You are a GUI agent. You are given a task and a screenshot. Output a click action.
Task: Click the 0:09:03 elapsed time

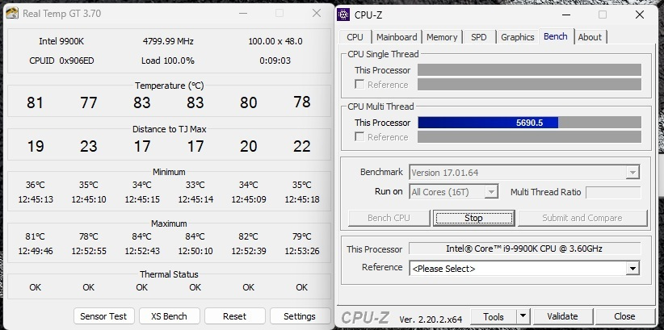pyautogui.click(x=275, y=61)
